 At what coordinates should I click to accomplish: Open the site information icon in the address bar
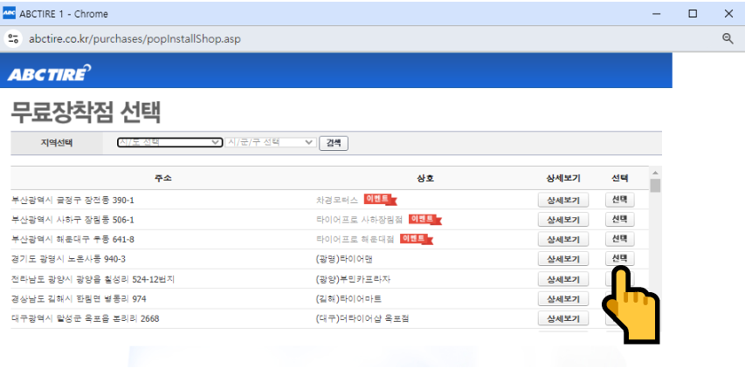pyautogui.click(x=13, y=39)
